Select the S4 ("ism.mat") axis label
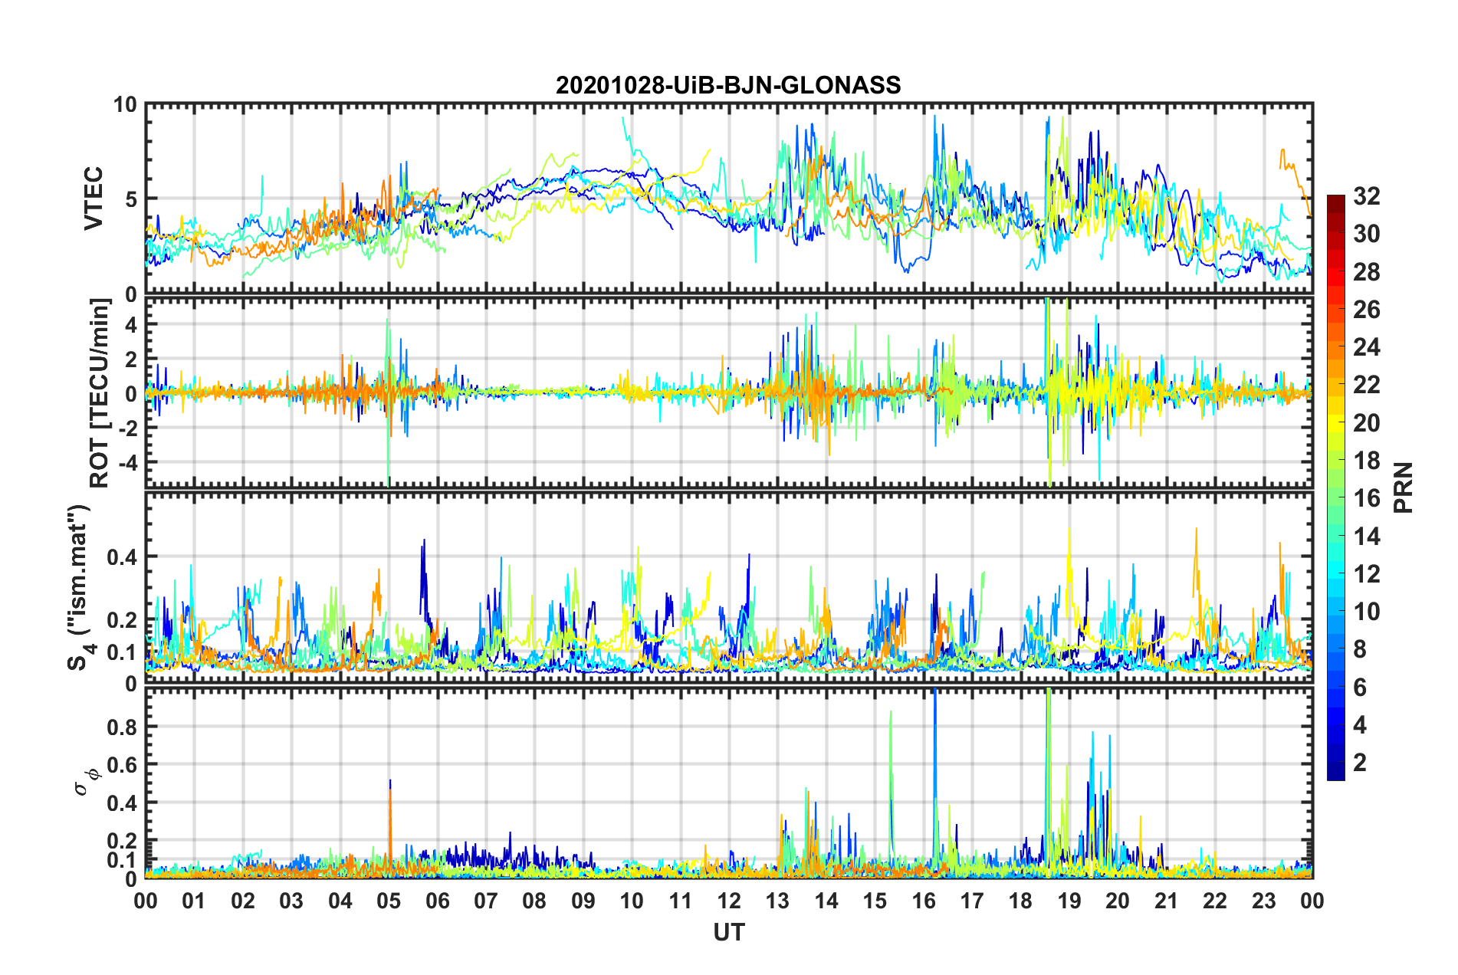Image resolution: width=1458 pixels, height=975 pixels. pos(80,588)
